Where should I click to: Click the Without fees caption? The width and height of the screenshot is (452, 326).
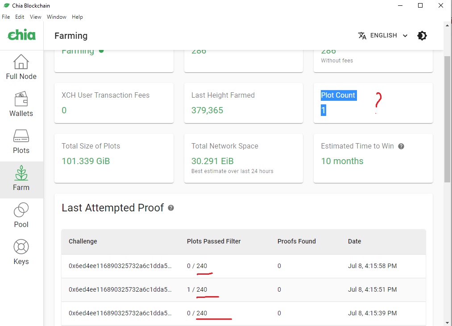[x=337, y=61]
